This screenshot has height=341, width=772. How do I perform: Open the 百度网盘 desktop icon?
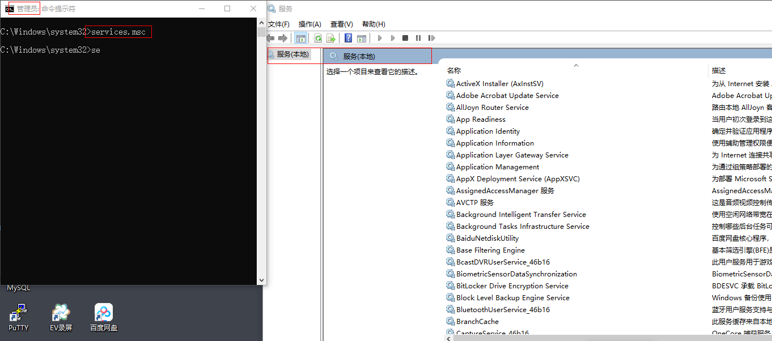104,317
